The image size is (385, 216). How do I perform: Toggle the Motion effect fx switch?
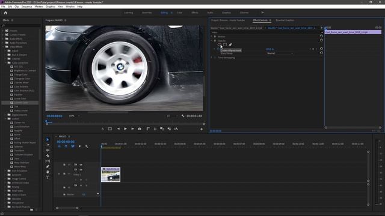[x=215, y=37]
